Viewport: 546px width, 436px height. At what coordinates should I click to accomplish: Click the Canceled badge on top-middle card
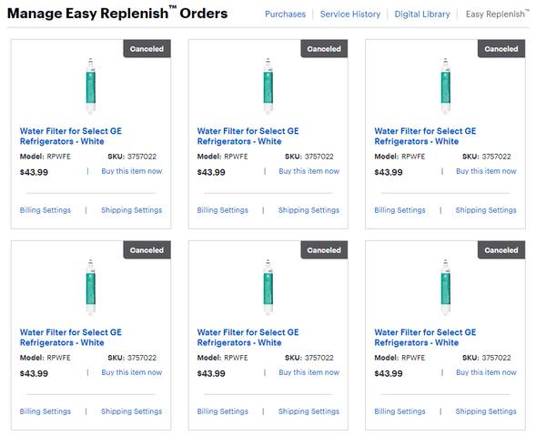point(324,49)
